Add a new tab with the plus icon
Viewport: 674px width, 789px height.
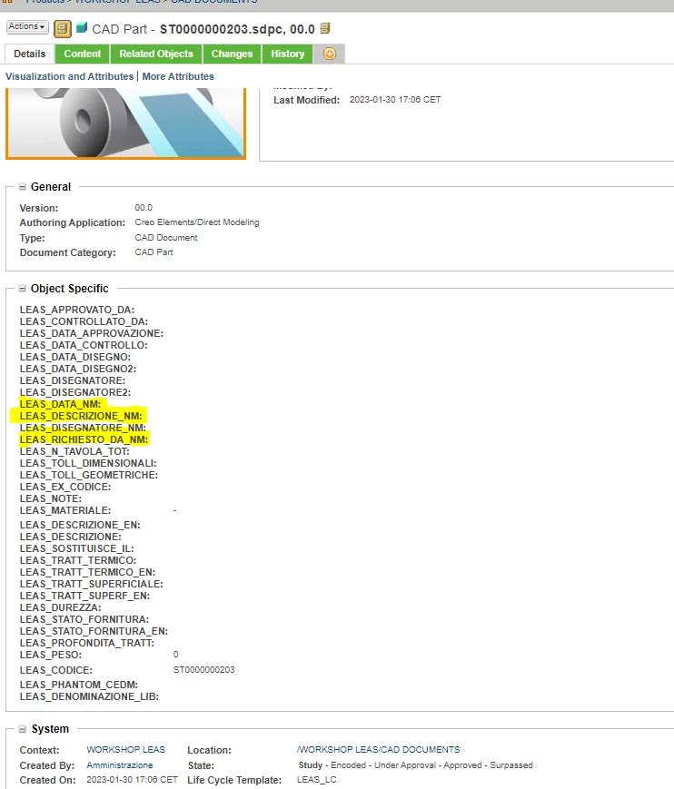(329, 54)
